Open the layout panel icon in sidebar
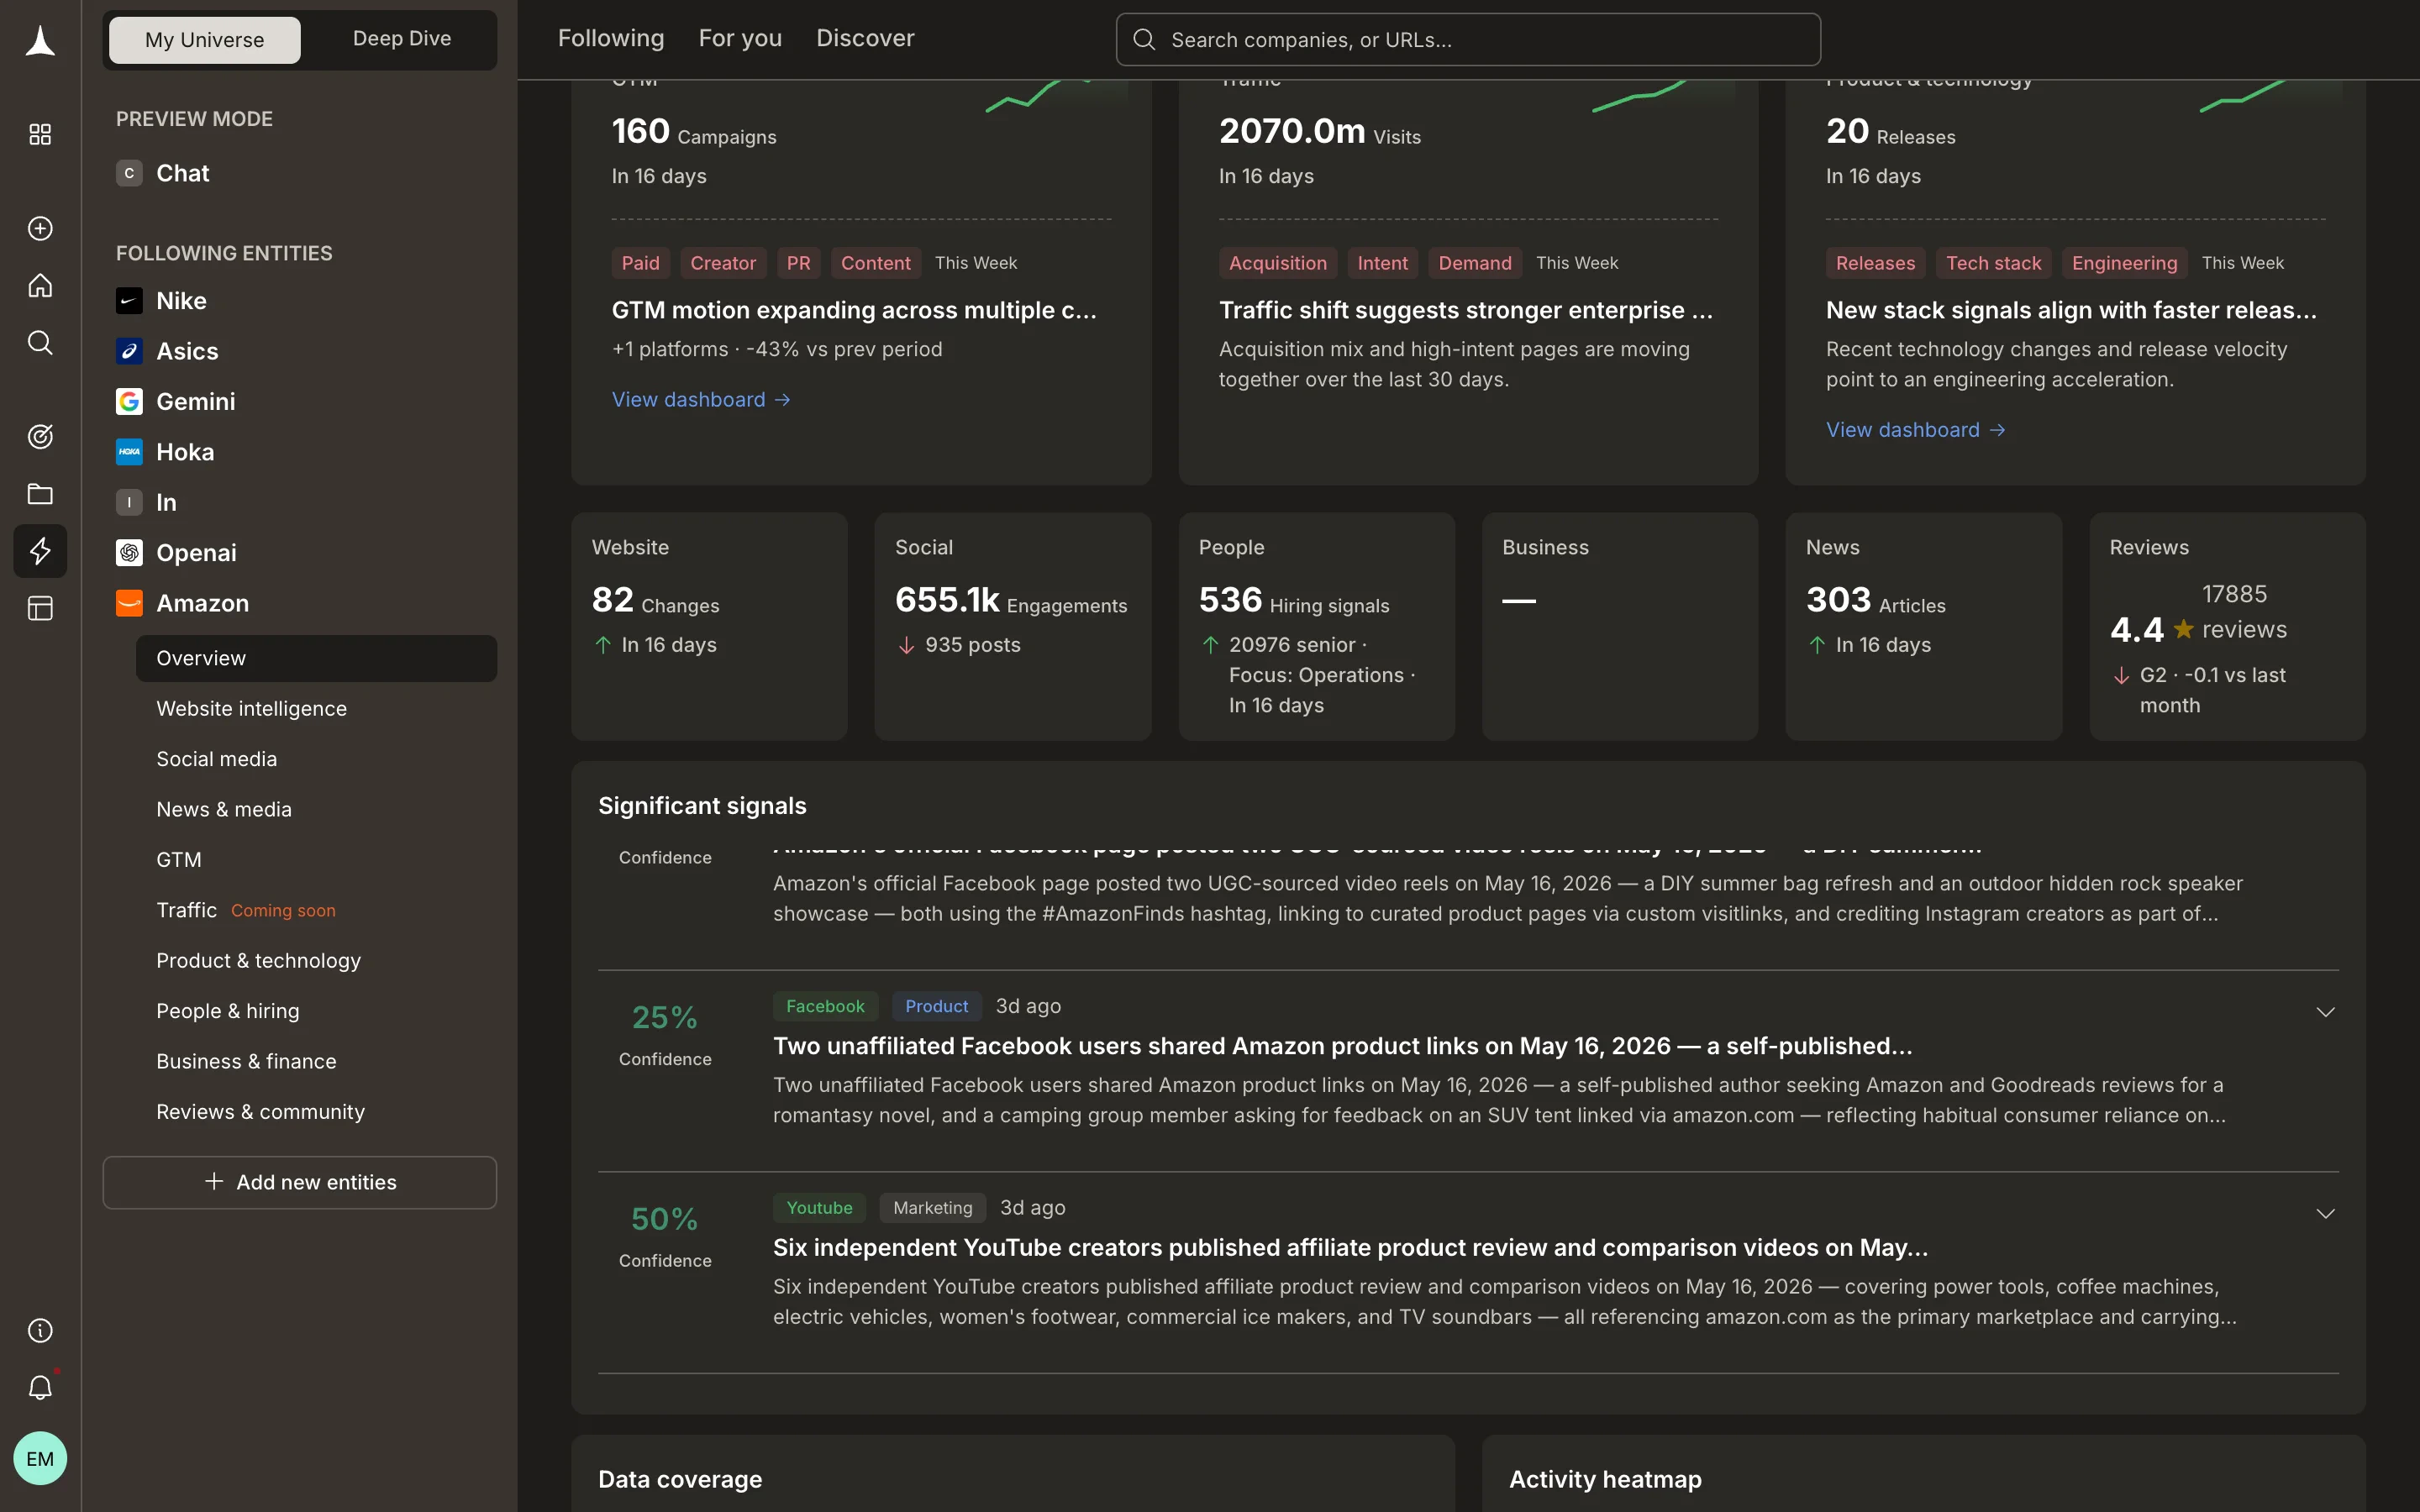The image size is (2420, 1512). coord(40,607)
